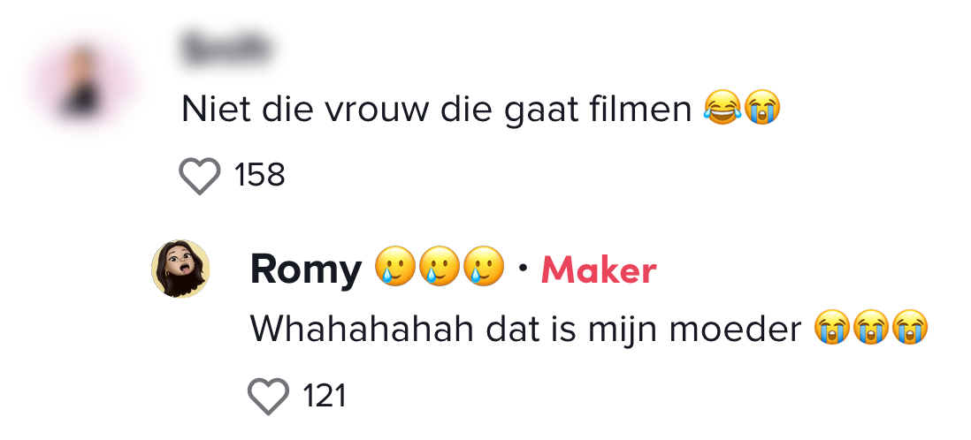Click the last teary-smile emoji before Maker

[x=483, y=266]
